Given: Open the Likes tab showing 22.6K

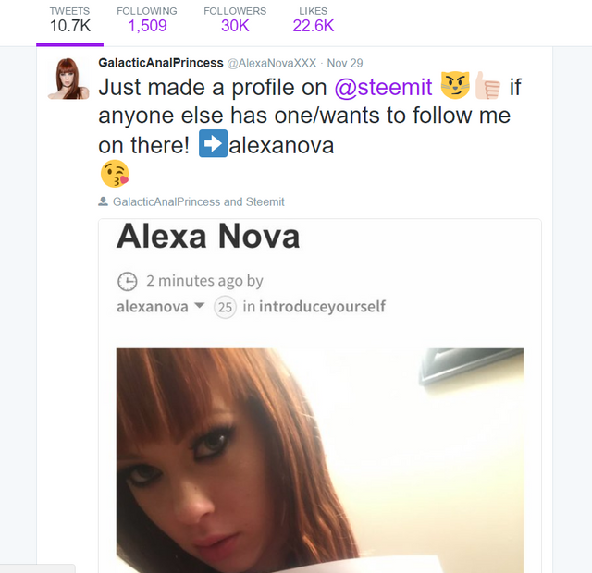Looking at the screenshot, I should (313, 20).
